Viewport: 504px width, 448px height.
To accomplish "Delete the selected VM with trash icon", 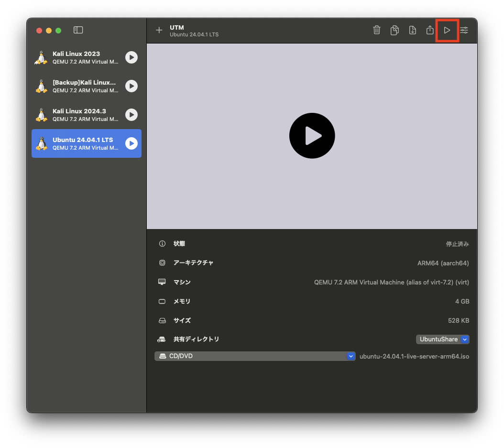I will pos(377,30).
